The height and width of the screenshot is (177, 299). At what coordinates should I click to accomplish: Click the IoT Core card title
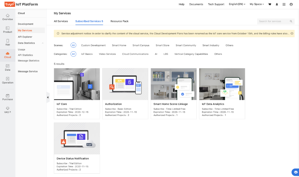coord(62,104)
